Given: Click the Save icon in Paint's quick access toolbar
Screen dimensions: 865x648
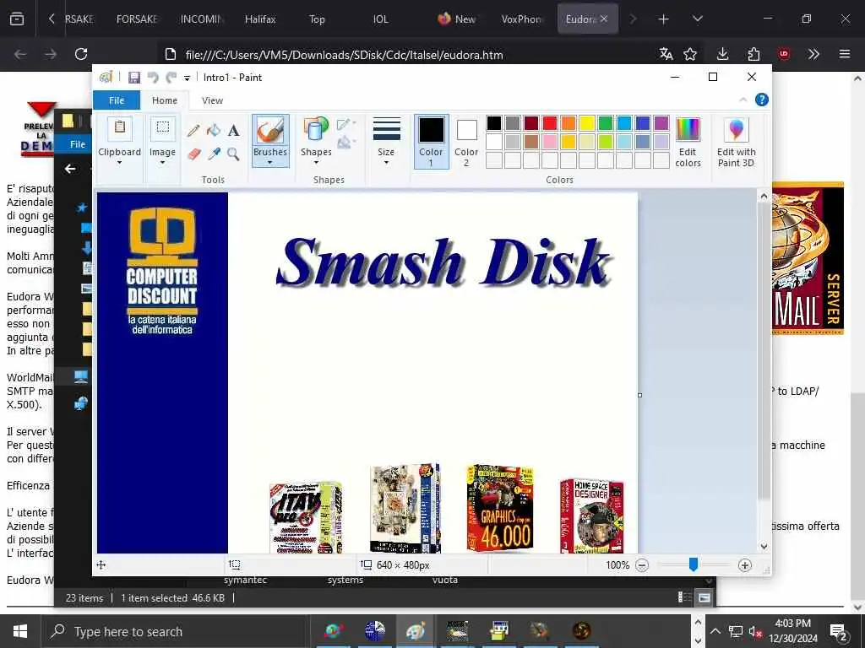Looking at the screenshot, I should pyautogui.click(x=134, y=78).
